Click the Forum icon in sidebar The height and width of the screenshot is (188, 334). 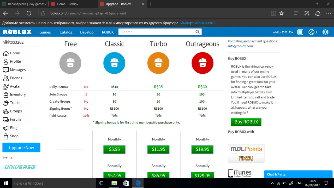click(x=6, y=120)
